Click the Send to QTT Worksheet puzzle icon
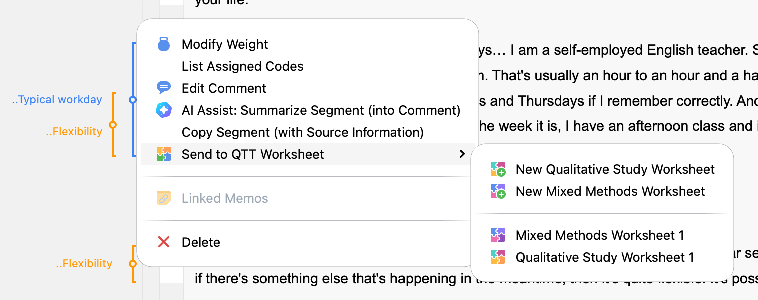The image size is (758, 300). tap(164, 154)
